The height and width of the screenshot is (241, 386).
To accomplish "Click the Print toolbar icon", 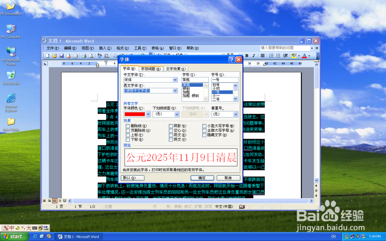I will 84,56.
